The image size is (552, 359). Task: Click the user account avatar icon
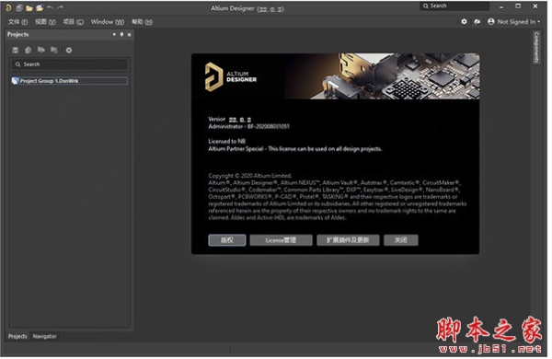click(491, 22)
